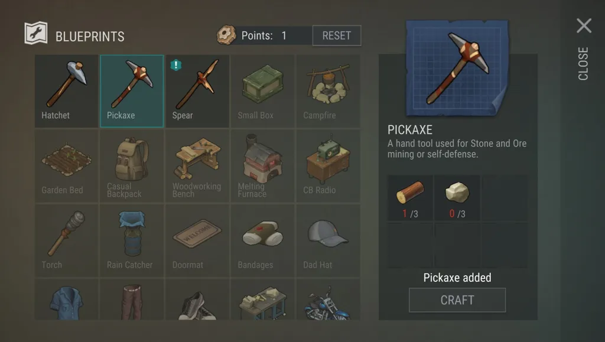Click the Pickaxe blueprint preview image
The width and height of the screenshot is (605, 342).
tap(457, 68)
